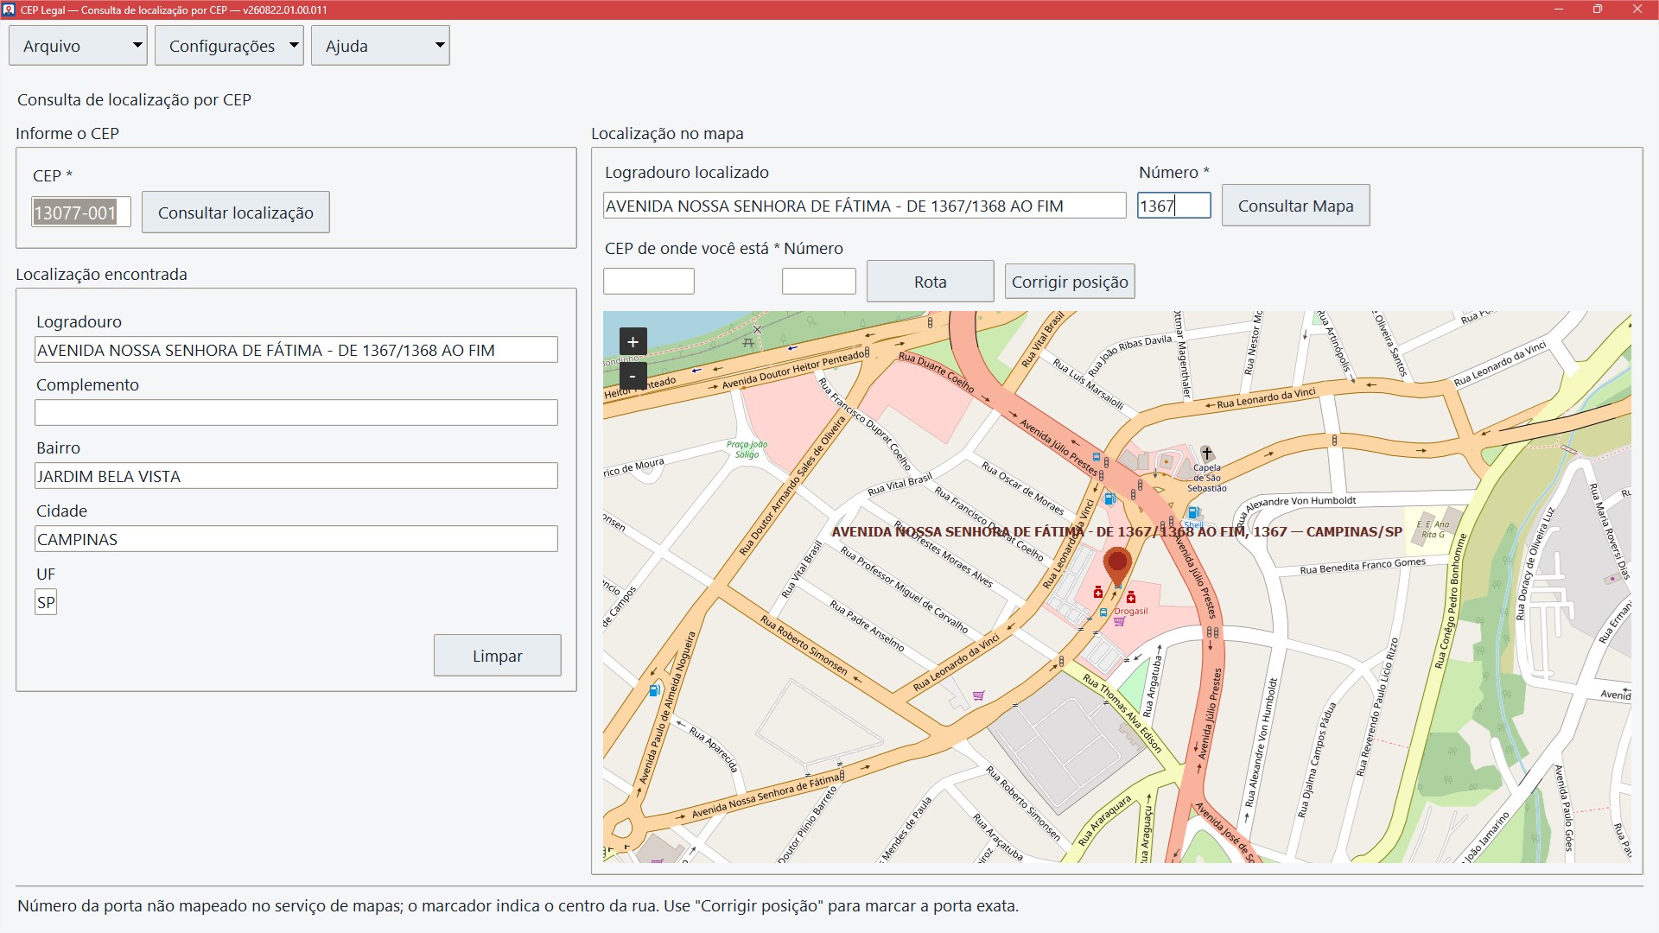Image resolution: width=1659 pixels, height=933 pixels.
Task: Click the Número field containing 1367
Action: [1173, 206]
